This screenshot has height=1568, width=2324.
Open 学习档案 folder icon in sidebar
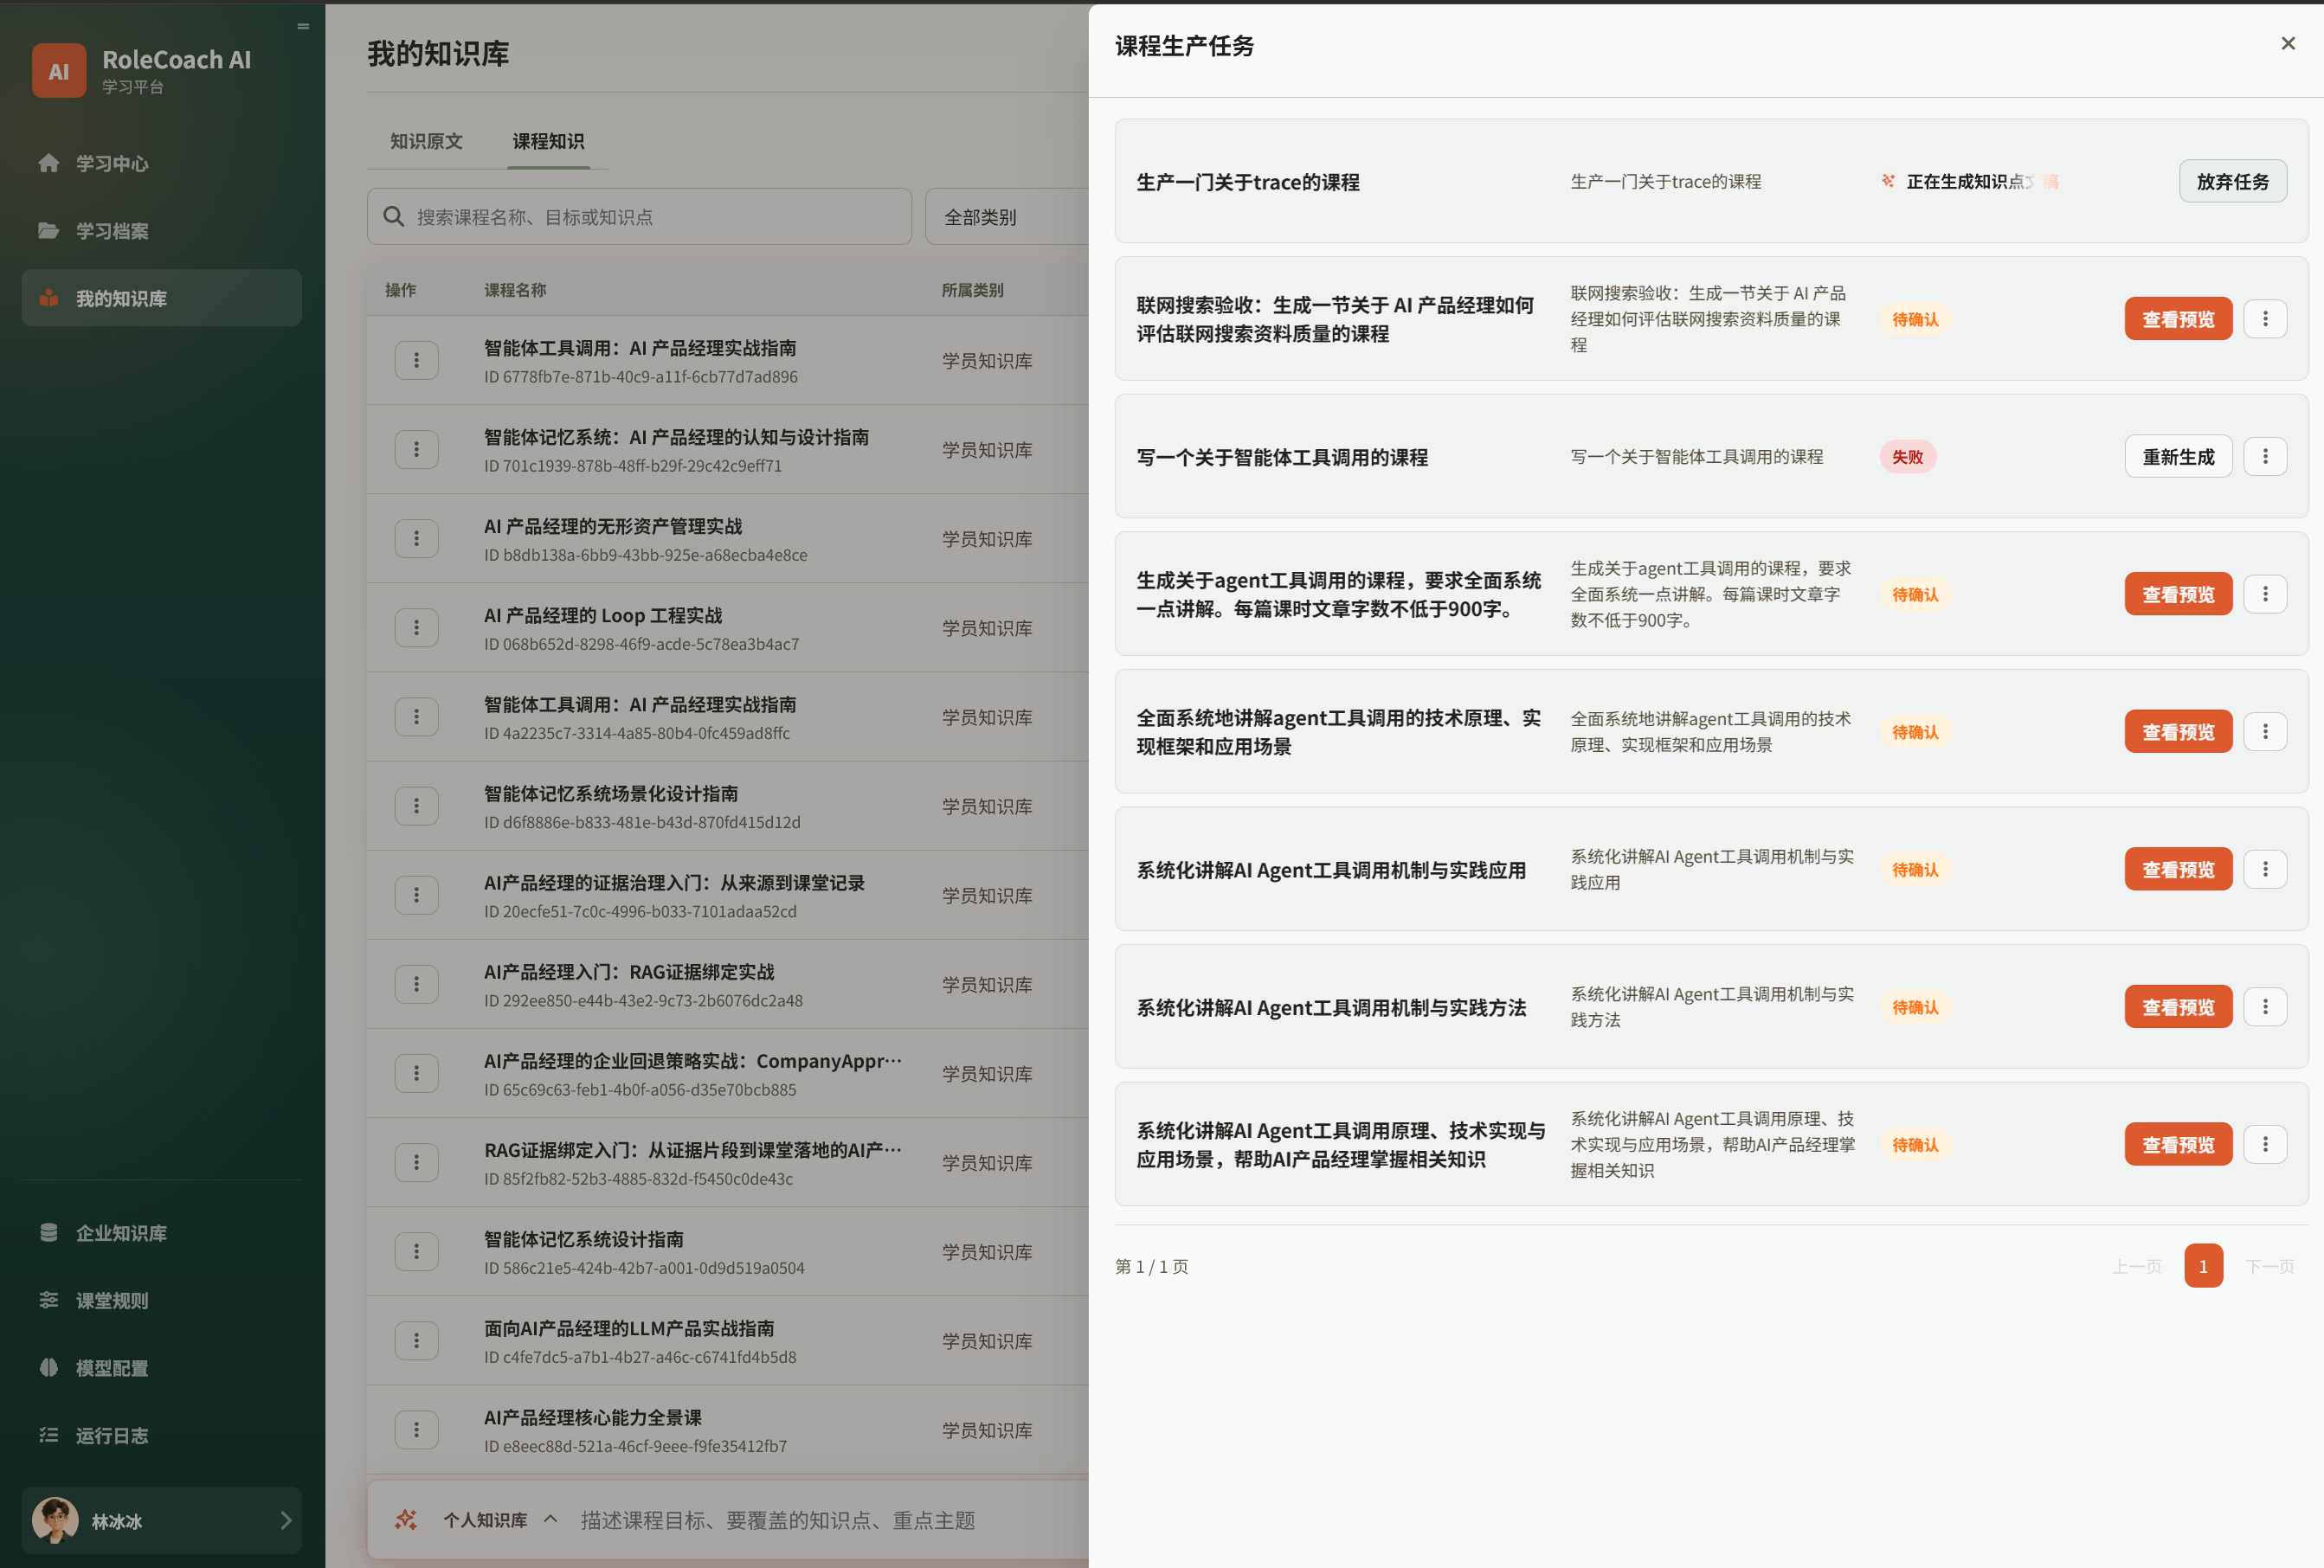[x=48, y=231]
